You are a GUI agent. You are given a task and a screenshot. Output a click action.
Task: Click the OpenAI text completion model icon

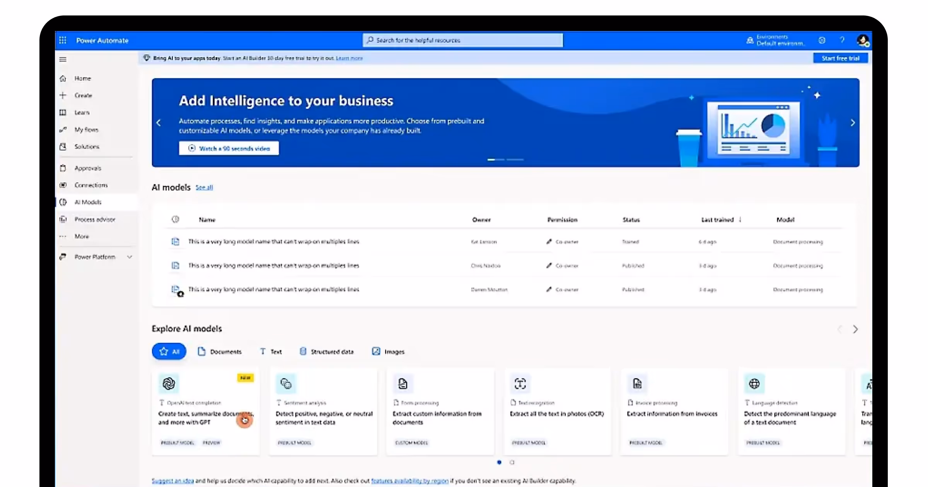click(x=169, y=383)
